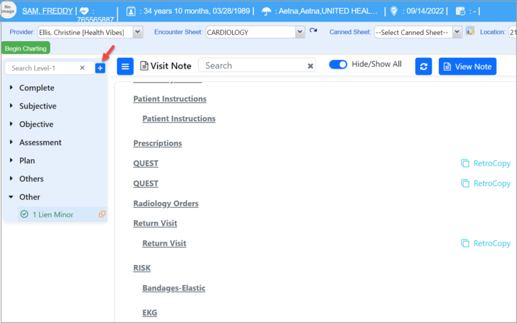Open the Provider dropdown
The image size is (517, 323).
[x=138, y=32]
